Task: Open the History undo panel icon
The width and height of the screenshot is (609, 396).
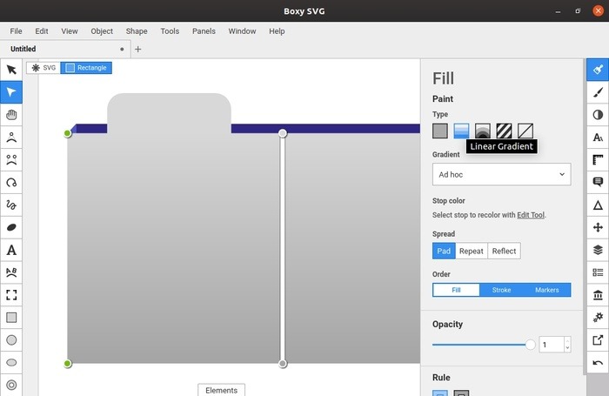Action: 598,363
